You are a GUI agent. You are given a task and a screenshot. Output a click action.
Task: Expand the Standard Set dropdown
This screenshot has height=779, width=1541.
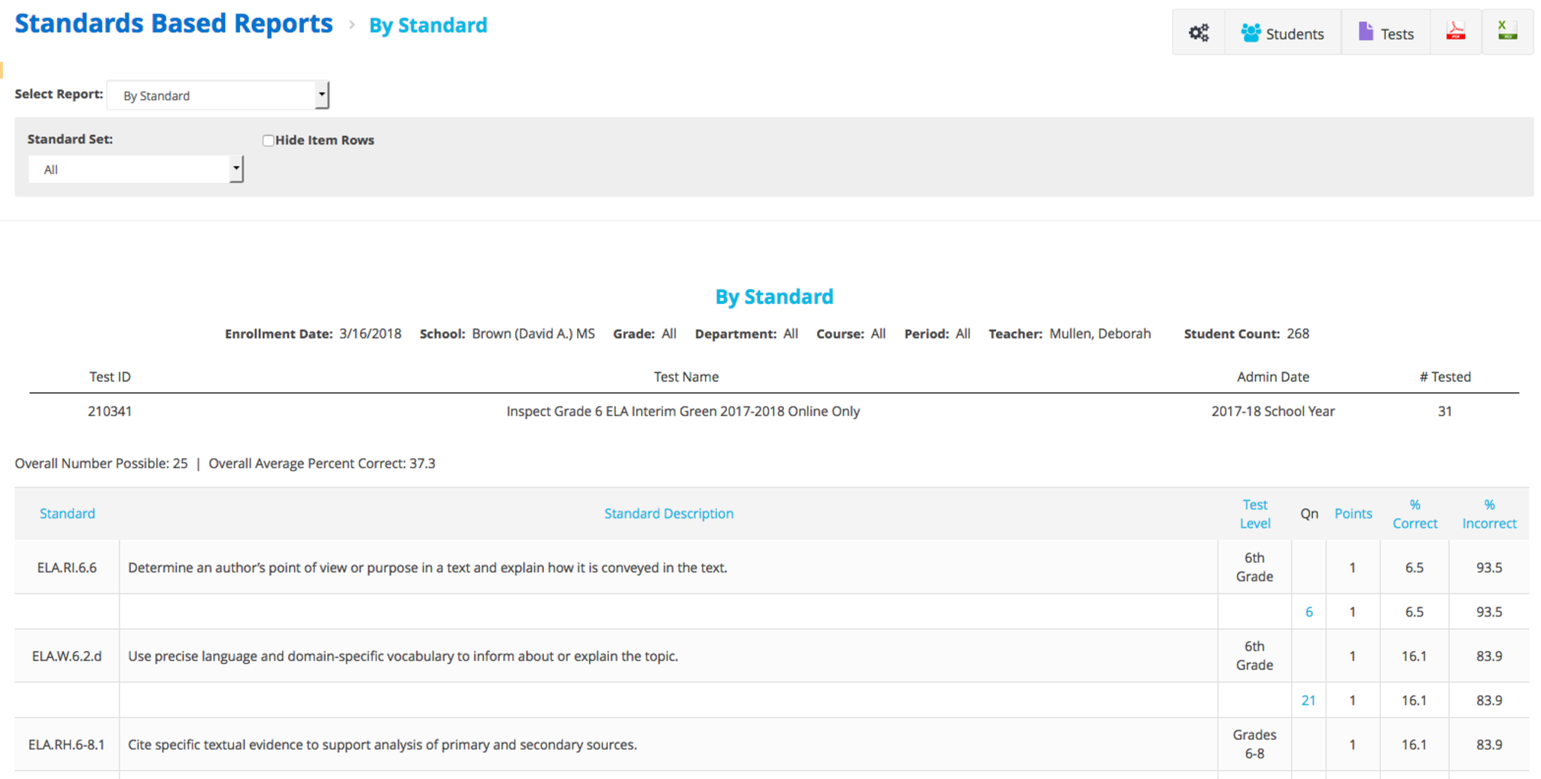point(135,169)
